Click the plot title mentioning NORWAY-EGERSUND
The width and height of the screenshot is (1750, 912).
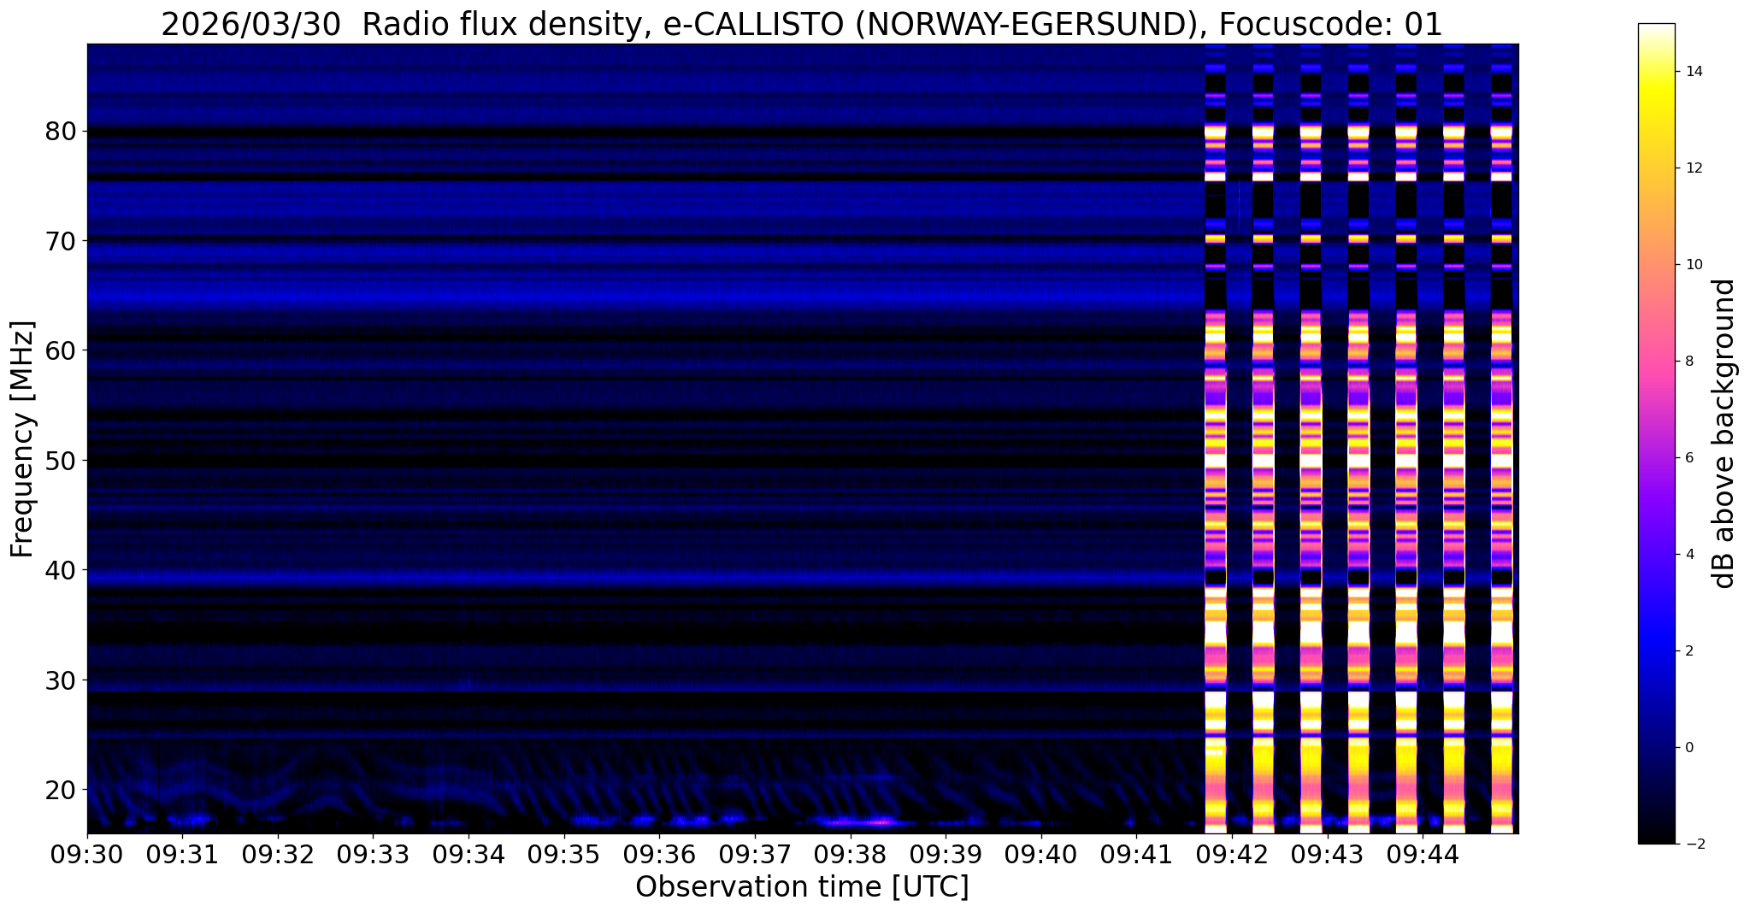point(802,24)
